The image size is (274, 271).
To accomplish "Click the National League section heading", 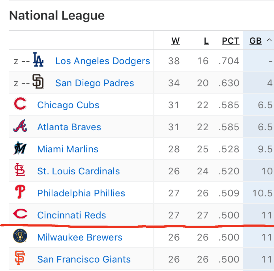I will tap(57, 16).
